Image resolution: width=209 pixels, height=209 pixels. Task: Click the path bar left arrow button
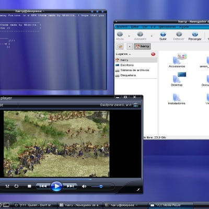[x=130, y=47]
